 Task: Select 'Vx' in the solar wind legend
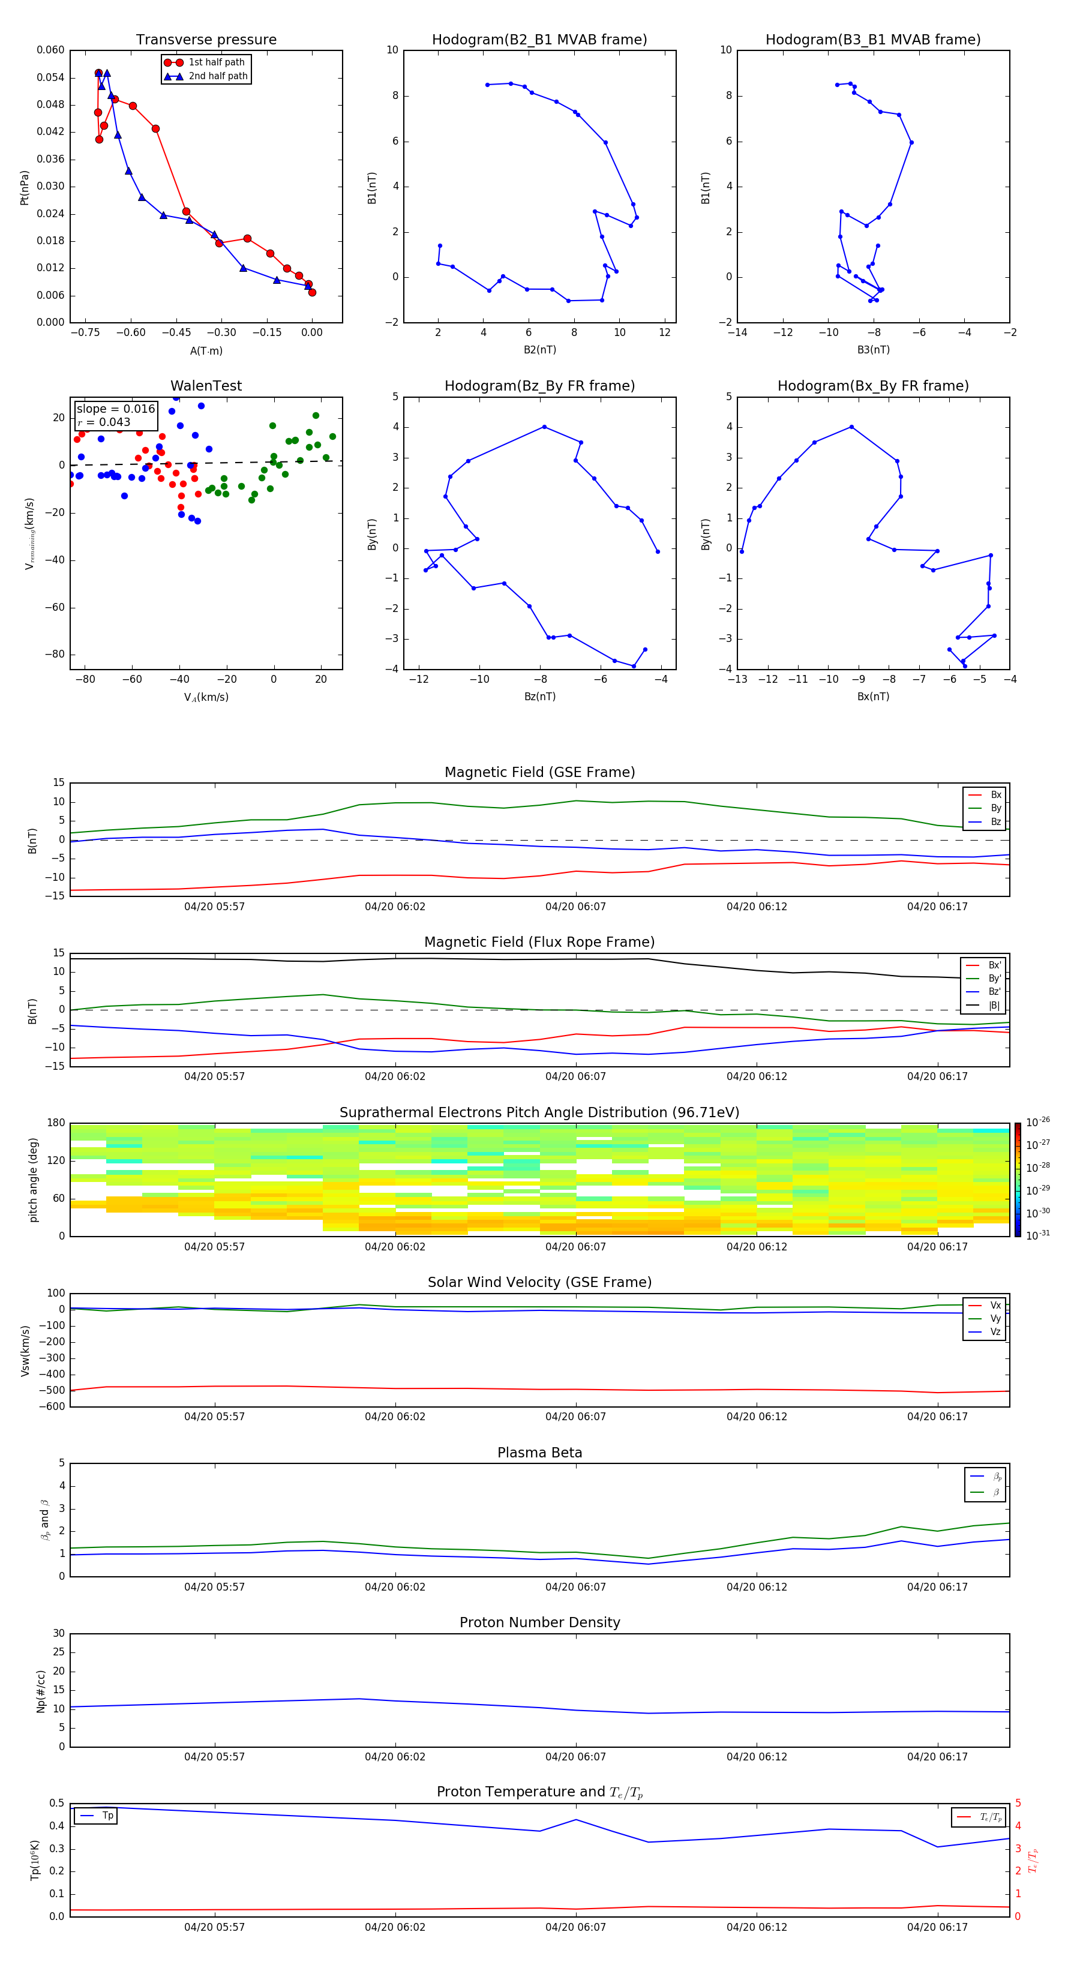pos(985,1305)
